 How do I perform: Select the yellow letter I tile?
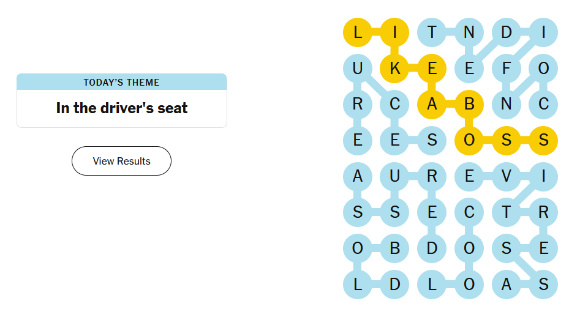click(394, 32)
